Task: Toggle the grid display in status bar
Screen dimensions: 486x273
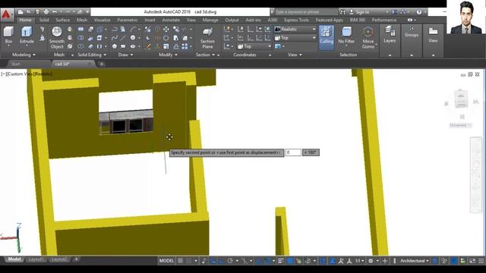Action: 180,261
